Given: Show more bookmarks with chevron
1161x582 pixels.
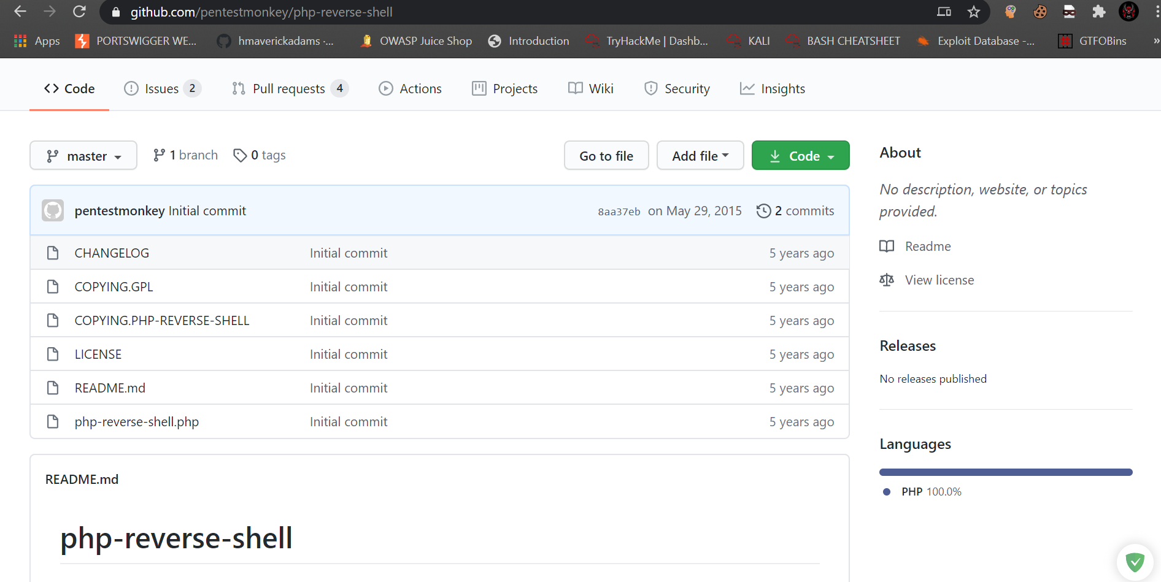Looking at the screenshot, I should pos(1156,41).
